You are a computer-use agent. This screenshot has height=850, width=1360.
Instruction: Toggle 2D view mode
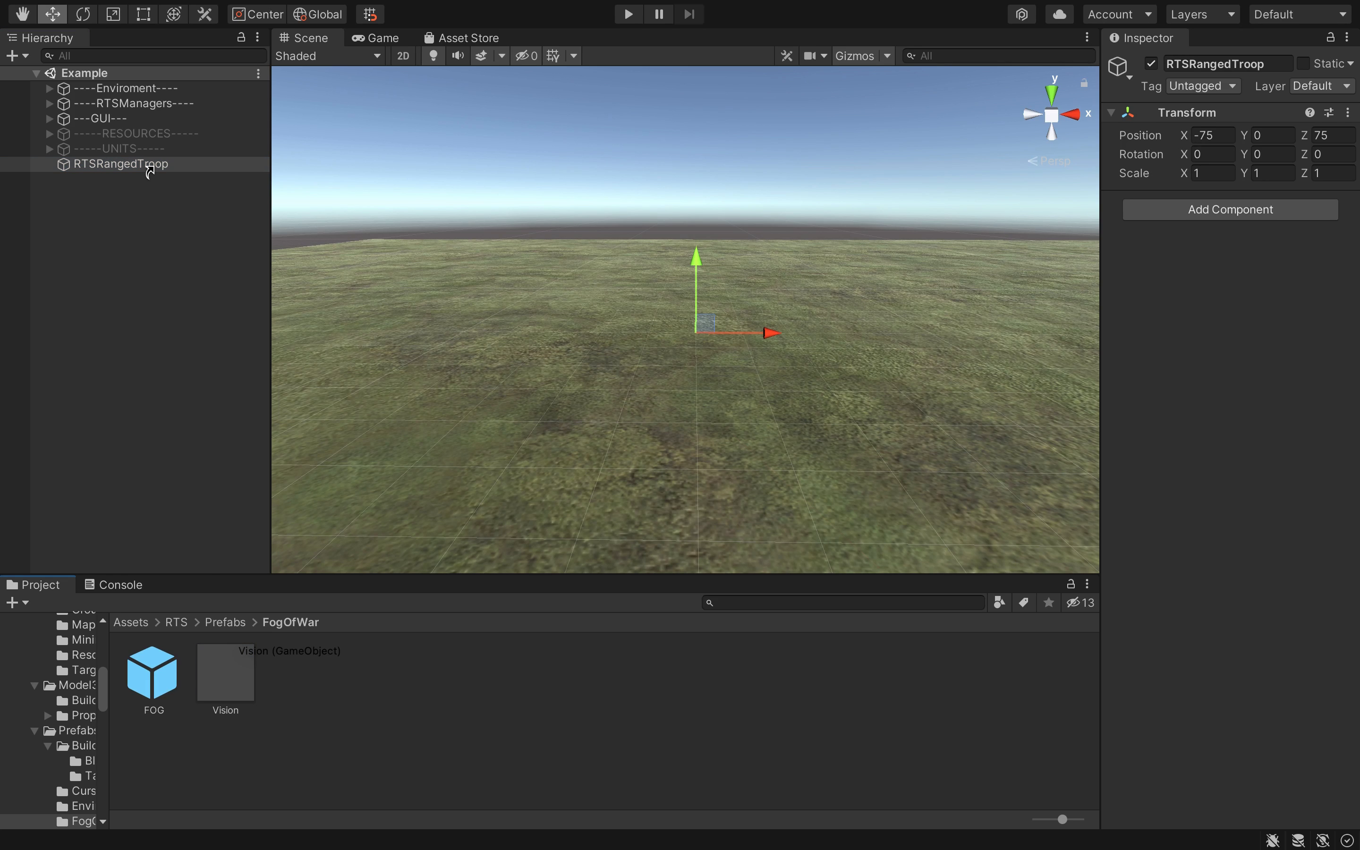coord(403,56)
